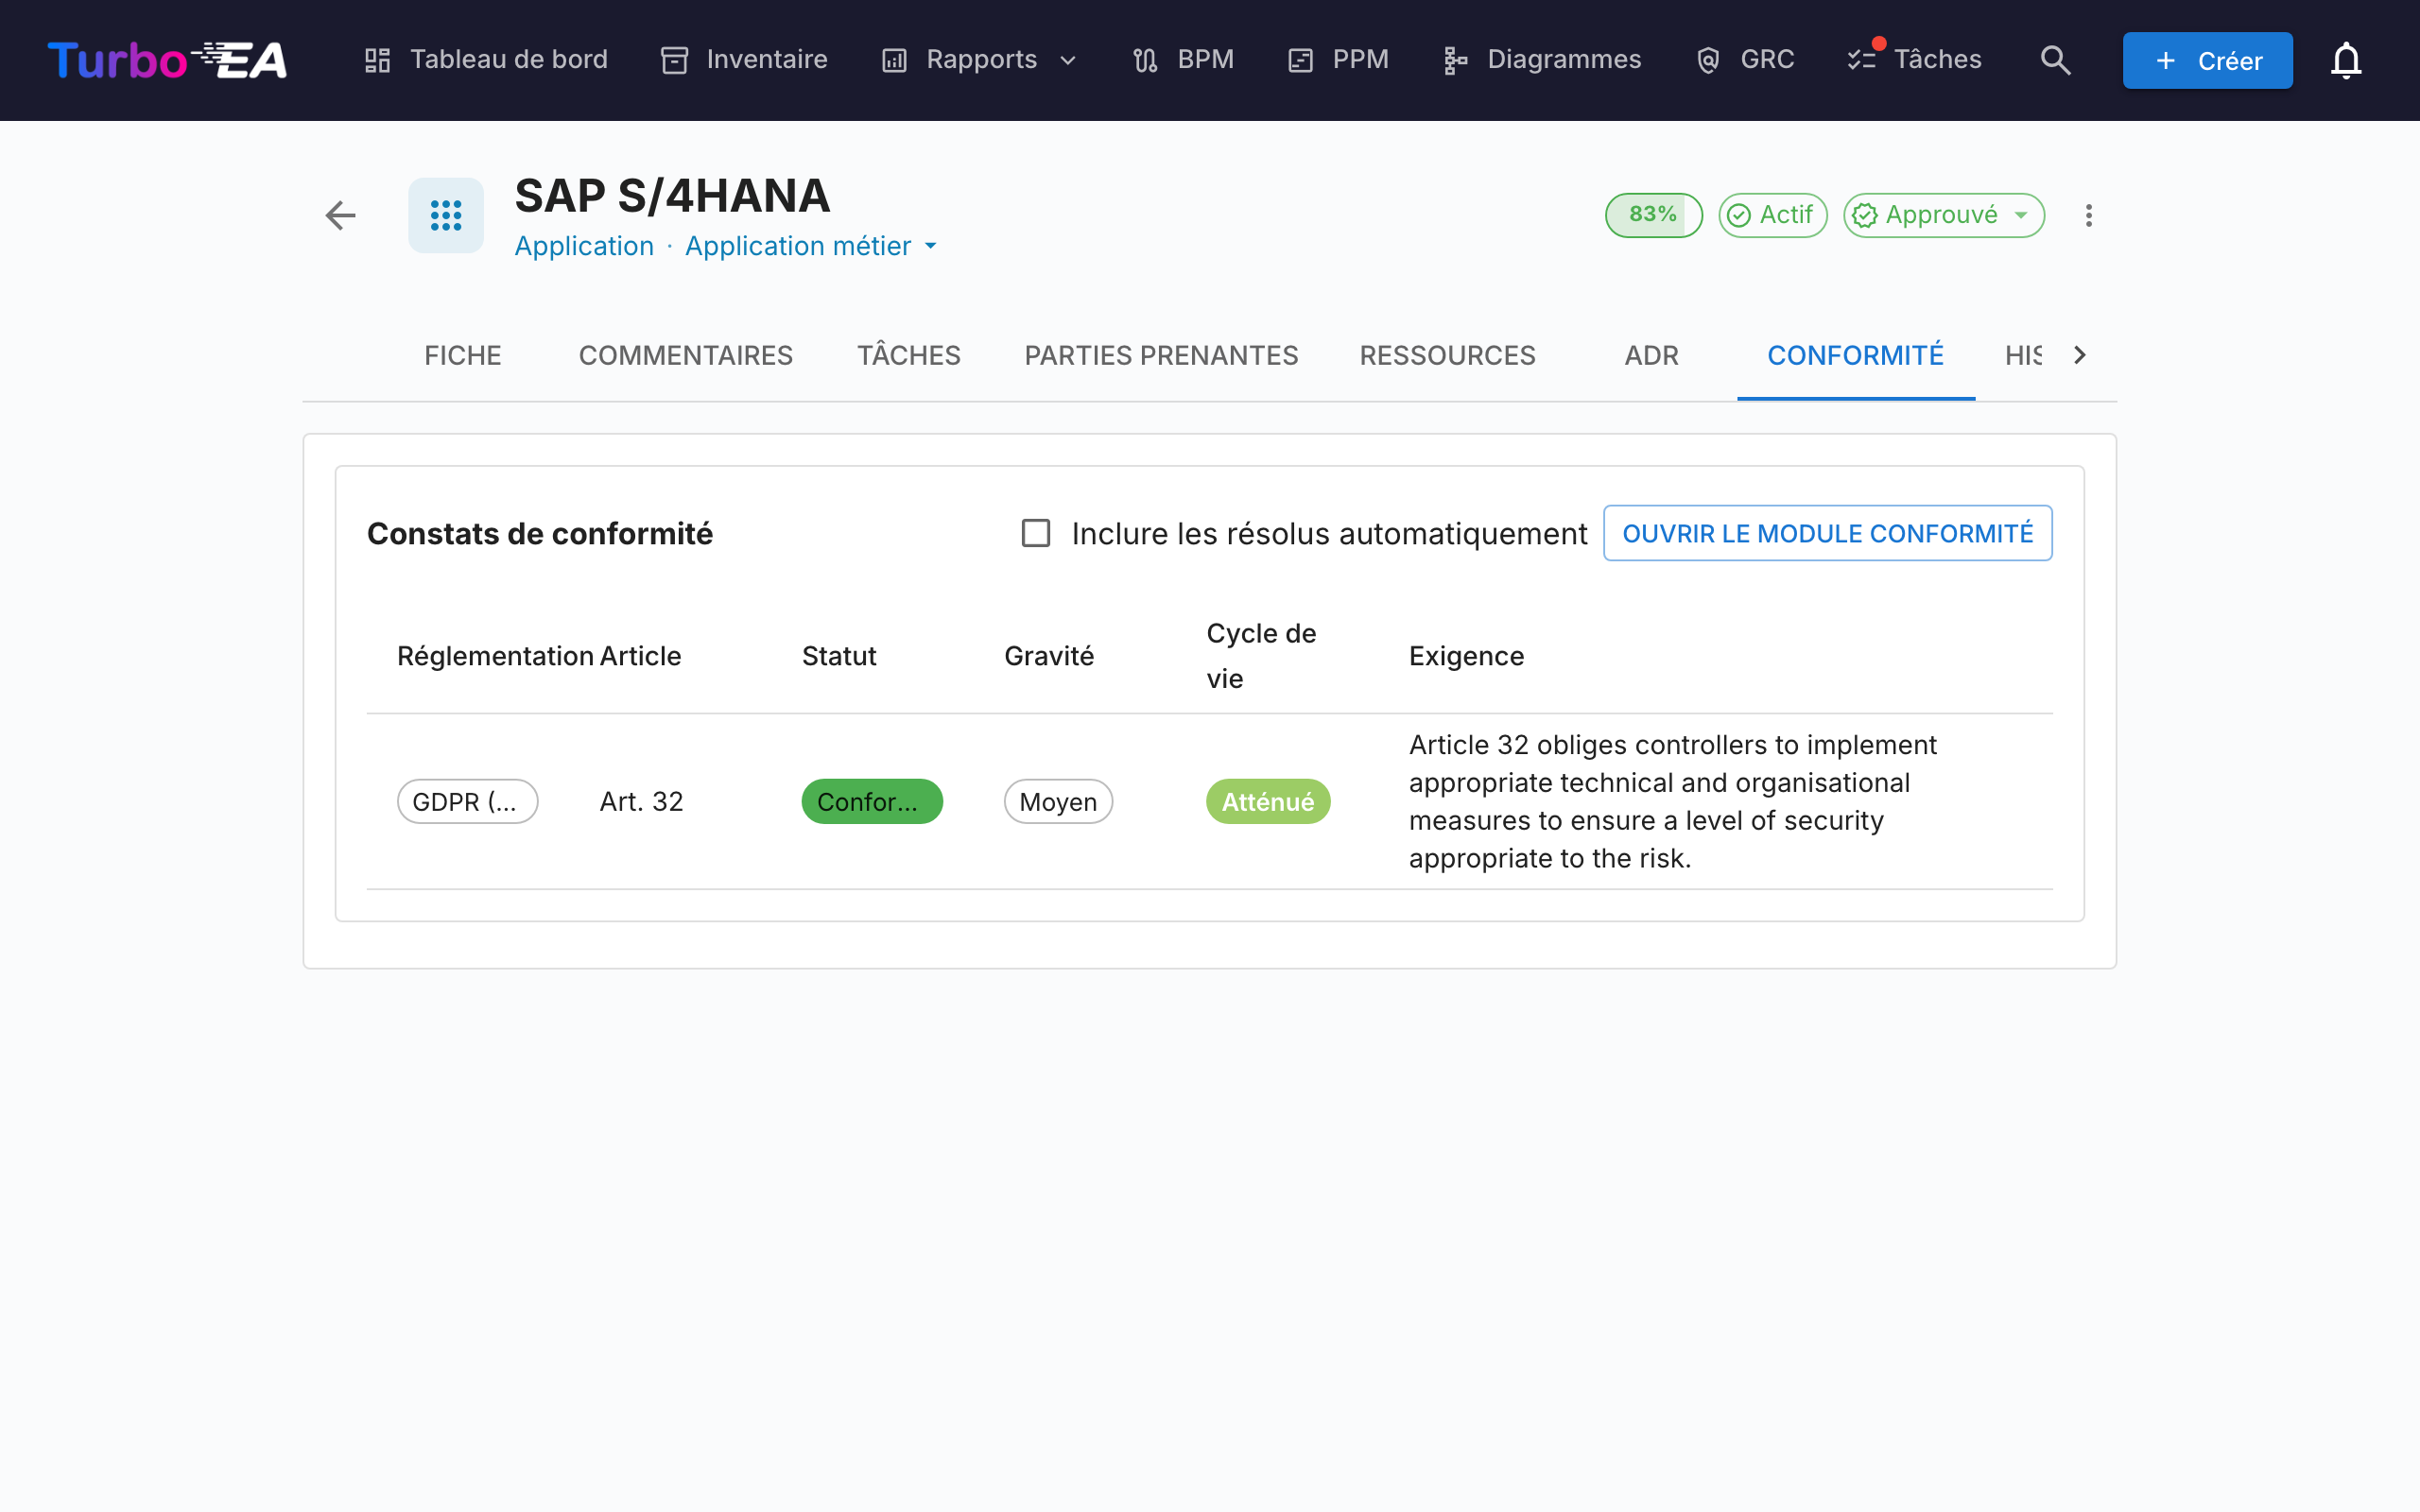Click the Atténué lifecycle badge

(x=1268, y=801)
